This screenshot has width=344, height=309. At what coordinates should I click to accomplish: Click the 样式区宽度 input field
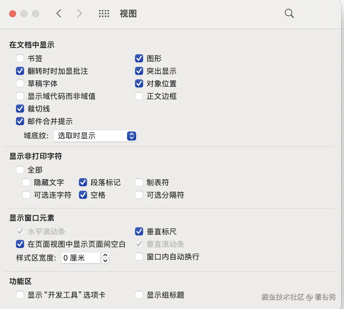[80, 258]
